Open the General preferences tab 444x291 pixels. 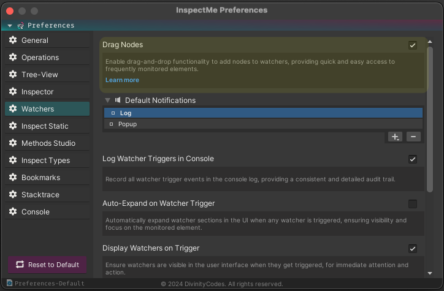[x=47, y=40]
